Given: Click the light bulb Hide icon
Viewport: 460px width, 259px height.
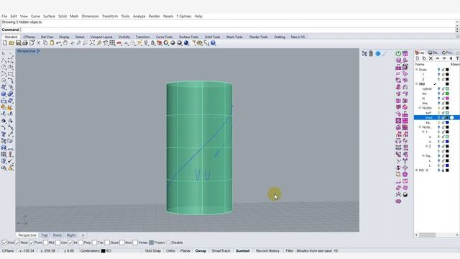Looking at the screenshot, I should 146,43.
